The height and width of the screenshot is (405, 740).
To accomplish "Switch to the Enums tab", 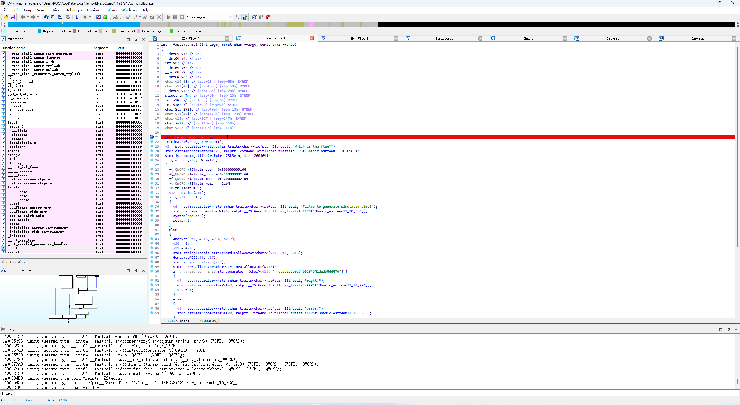I will 528,38.
